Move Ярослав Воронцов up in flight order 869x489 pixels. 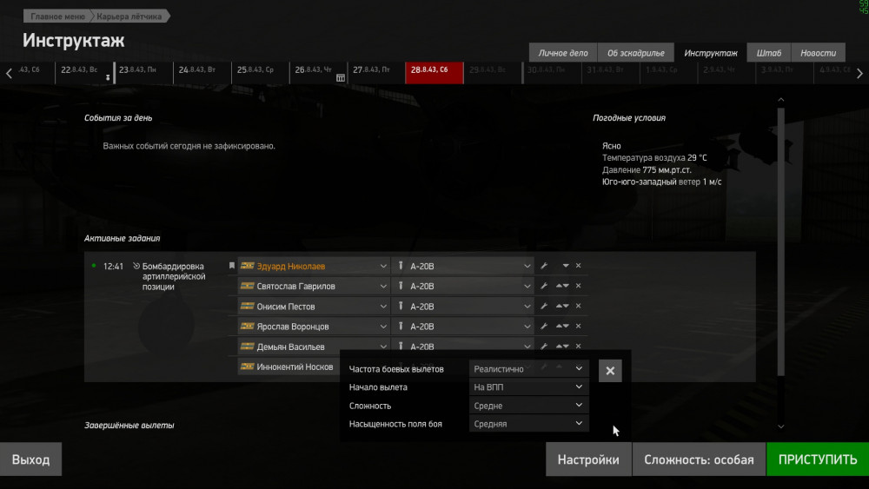pyautogui.click(x=559, y=327)
